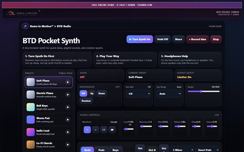Click the red Audio Off status
244x152 pixels.
tap(82, 77)
